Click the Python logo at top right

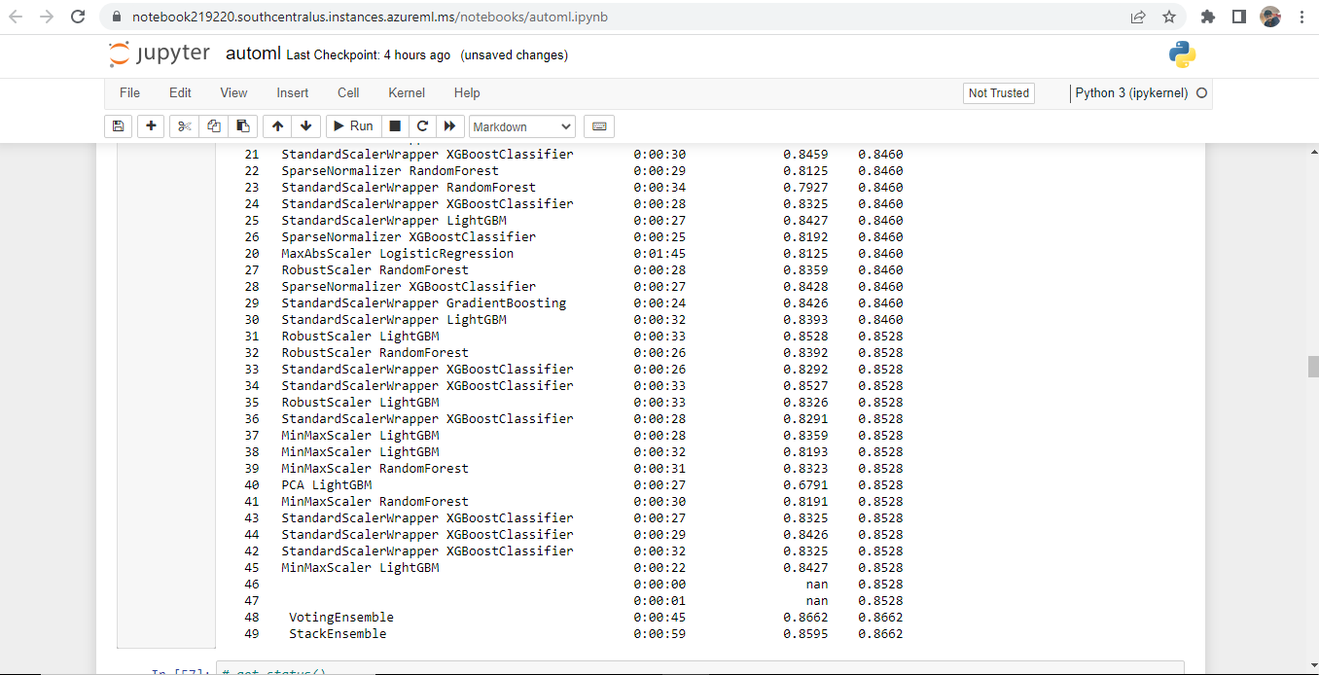pyautogui.click(x=1182, y=56)
